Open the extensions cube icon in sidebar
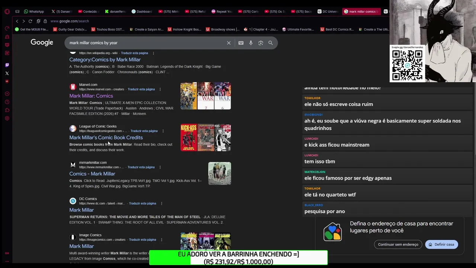Viewport: 476px width, 268px height. coord(7,110)
